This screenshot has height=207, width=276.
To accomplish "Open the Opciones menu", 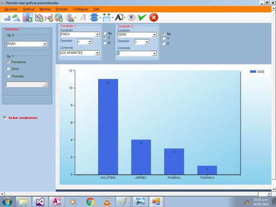I will (x=11, y=9).
